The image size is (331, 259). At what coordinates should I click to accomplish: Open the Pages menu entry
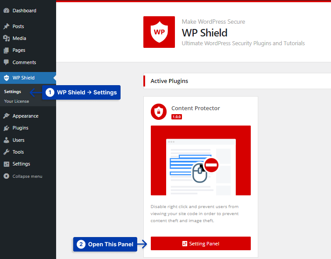pyautogui.click(x=28, y=50)
